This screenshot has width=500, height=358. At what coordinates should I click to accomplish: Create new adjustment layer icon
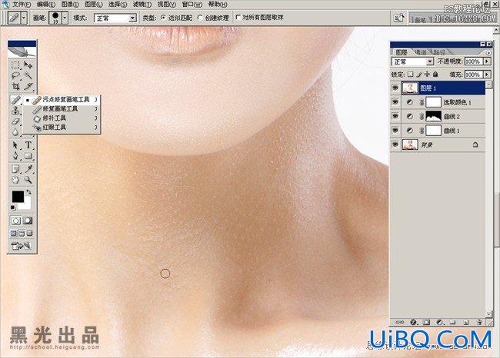tap(439, 323)
